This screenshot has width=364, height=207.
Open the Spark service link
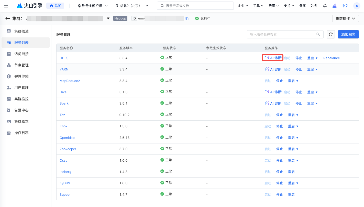(64, 103)
